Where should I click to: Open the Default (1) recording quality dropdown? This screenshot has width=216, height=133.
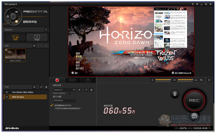click(x=64, y=90)
